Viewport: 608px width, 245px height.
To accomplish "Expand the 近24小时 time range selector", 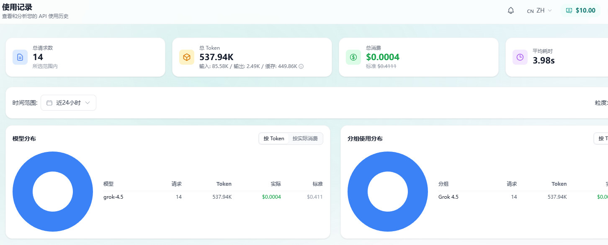I will [x=68, y=103].
